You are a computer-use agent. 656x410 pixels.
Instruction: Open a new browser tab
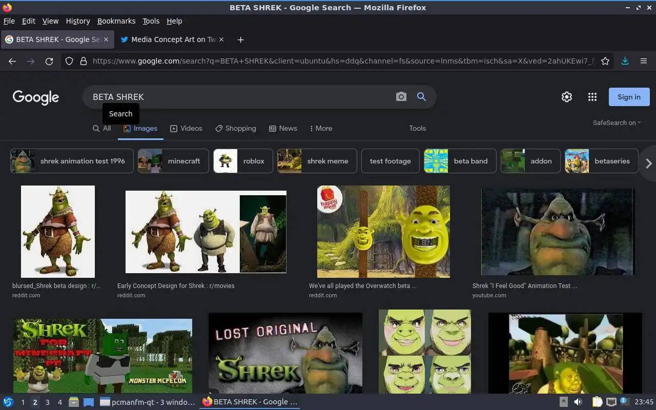coord(240,39)
